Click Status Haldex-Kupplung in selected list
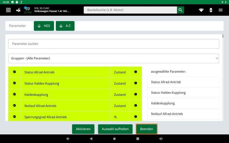 click(x=183, y=93)
